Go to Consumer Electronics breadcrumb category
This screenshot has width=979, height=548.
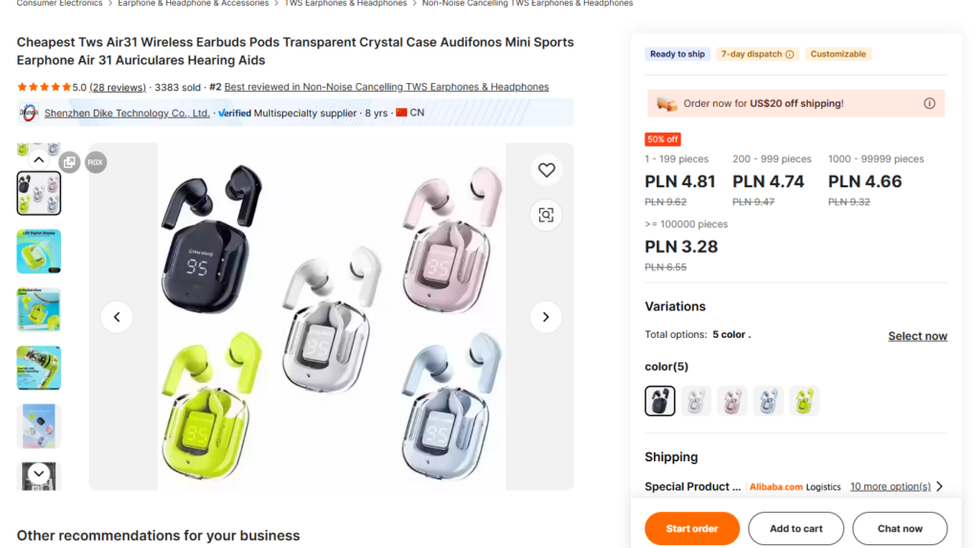59,4
